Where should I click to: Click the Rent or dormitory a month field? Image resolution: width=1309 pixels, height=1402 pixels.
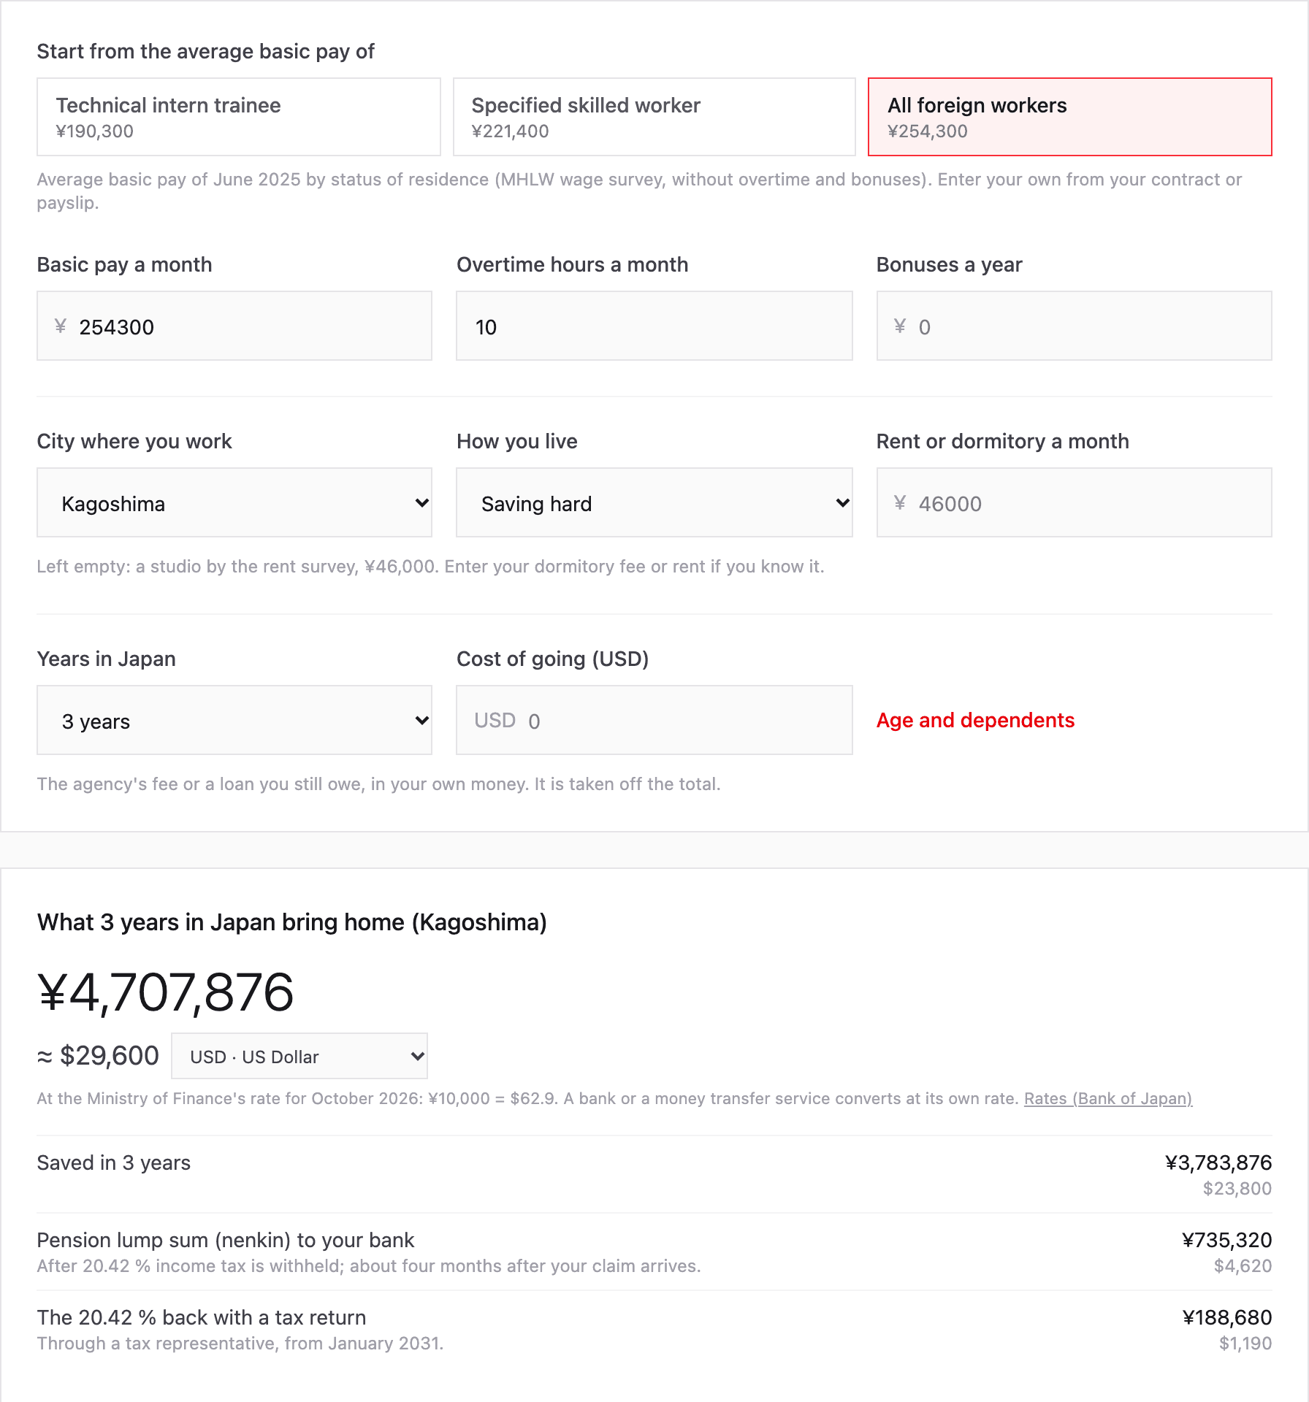click(x=1075, y=502)
